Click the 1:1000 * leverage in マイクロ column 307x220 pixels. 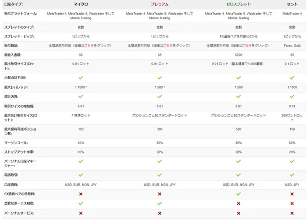point(81,87)
